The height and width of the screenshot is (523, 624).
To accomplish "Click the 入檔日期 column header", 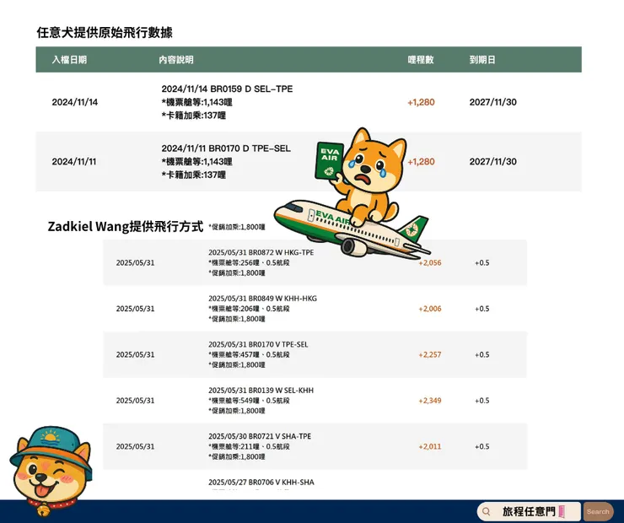I will pos(69,60).
